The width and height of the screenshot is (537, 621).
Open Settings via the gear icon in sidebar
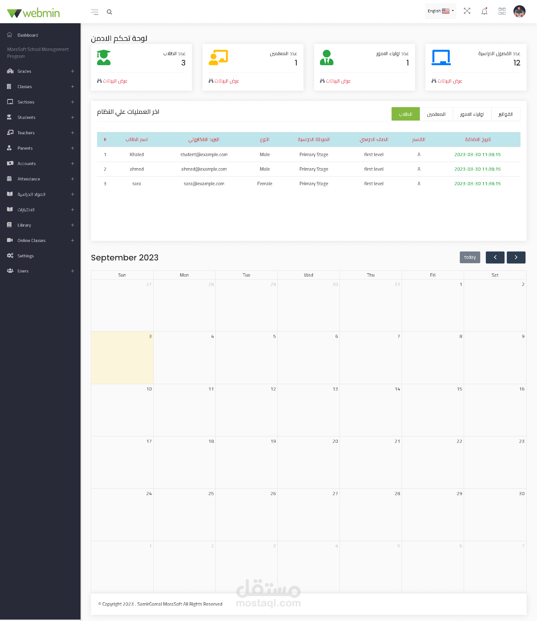[x=10, y=256]
